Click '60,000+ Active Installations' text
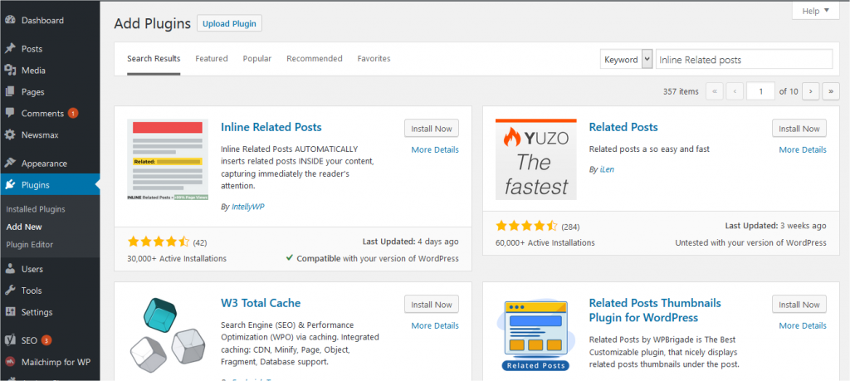The height and width of the screenshot is (381, 850). 545,243
